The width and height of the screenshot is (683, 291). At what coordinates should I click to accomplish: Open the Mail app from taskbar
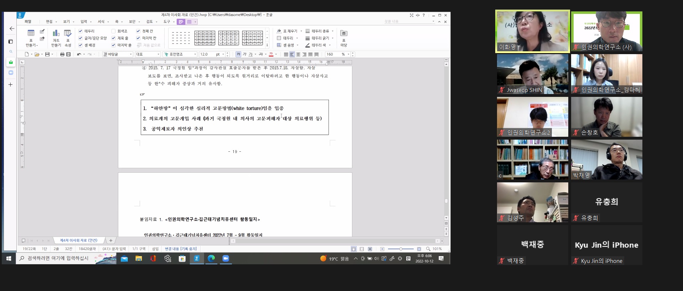coord(124,259)
